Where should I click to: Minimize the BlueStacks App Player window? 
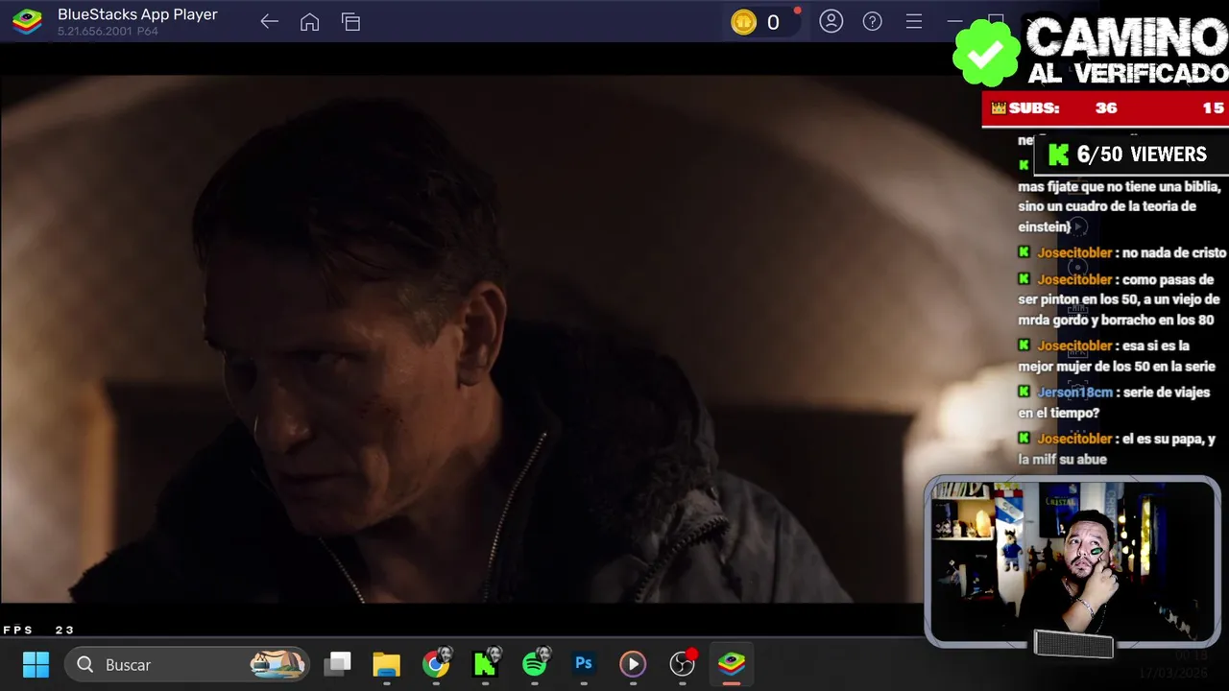click(954, 21)
